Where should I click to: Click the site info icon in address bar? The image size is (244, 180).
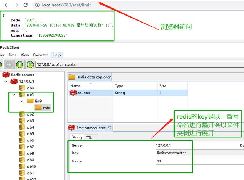(x=37, y=5)
